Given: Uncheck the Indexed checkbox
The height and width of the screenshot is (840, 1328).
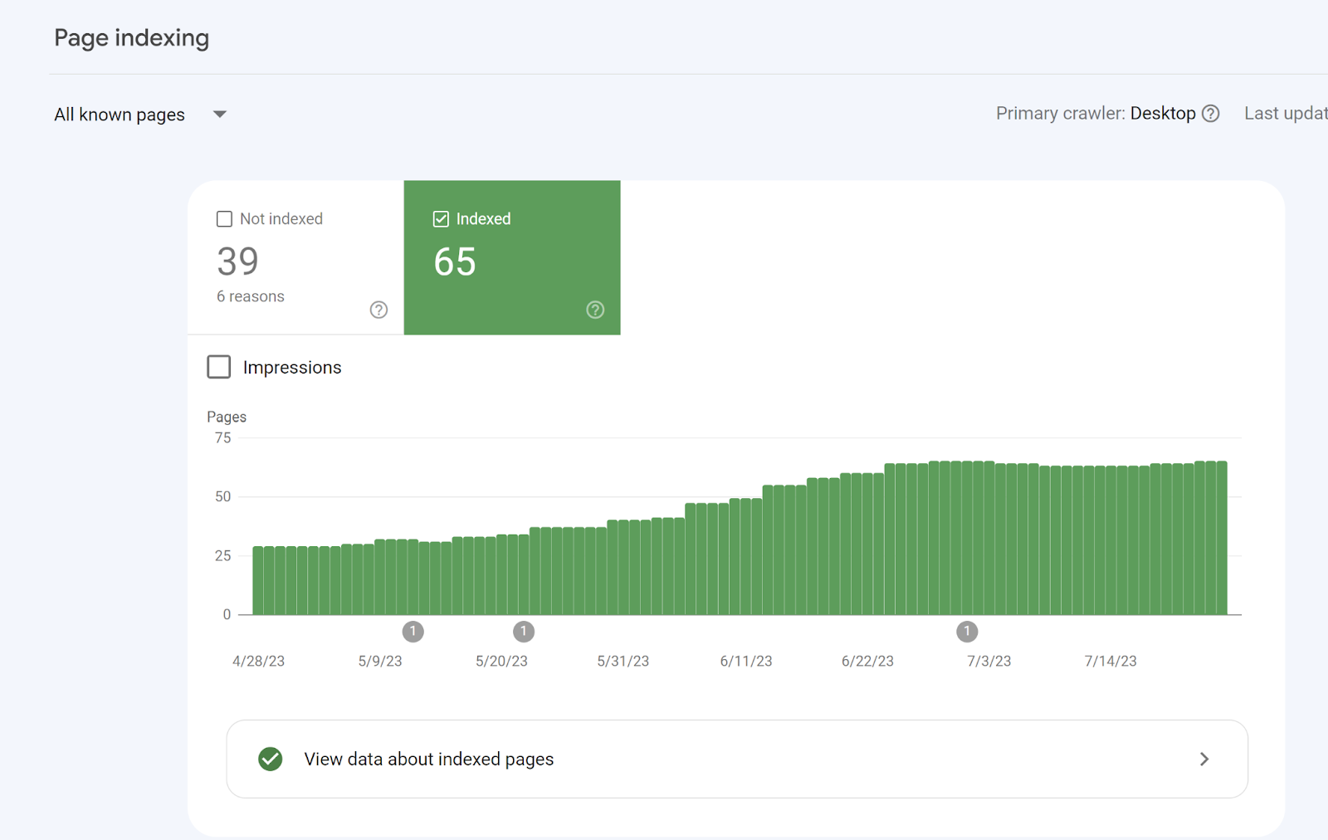Looking at the screenshot, I should [441, 219].
